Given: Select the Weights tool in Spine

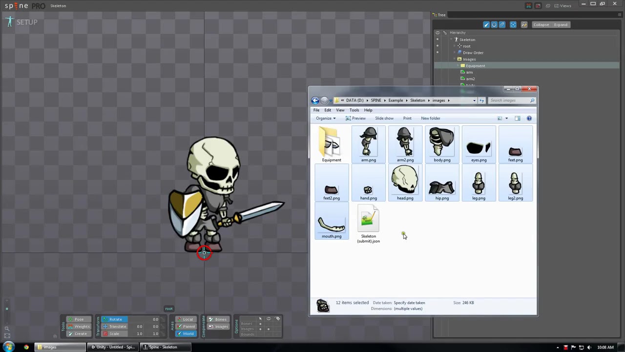Looking at the screenshot, I should click(78, 327).
